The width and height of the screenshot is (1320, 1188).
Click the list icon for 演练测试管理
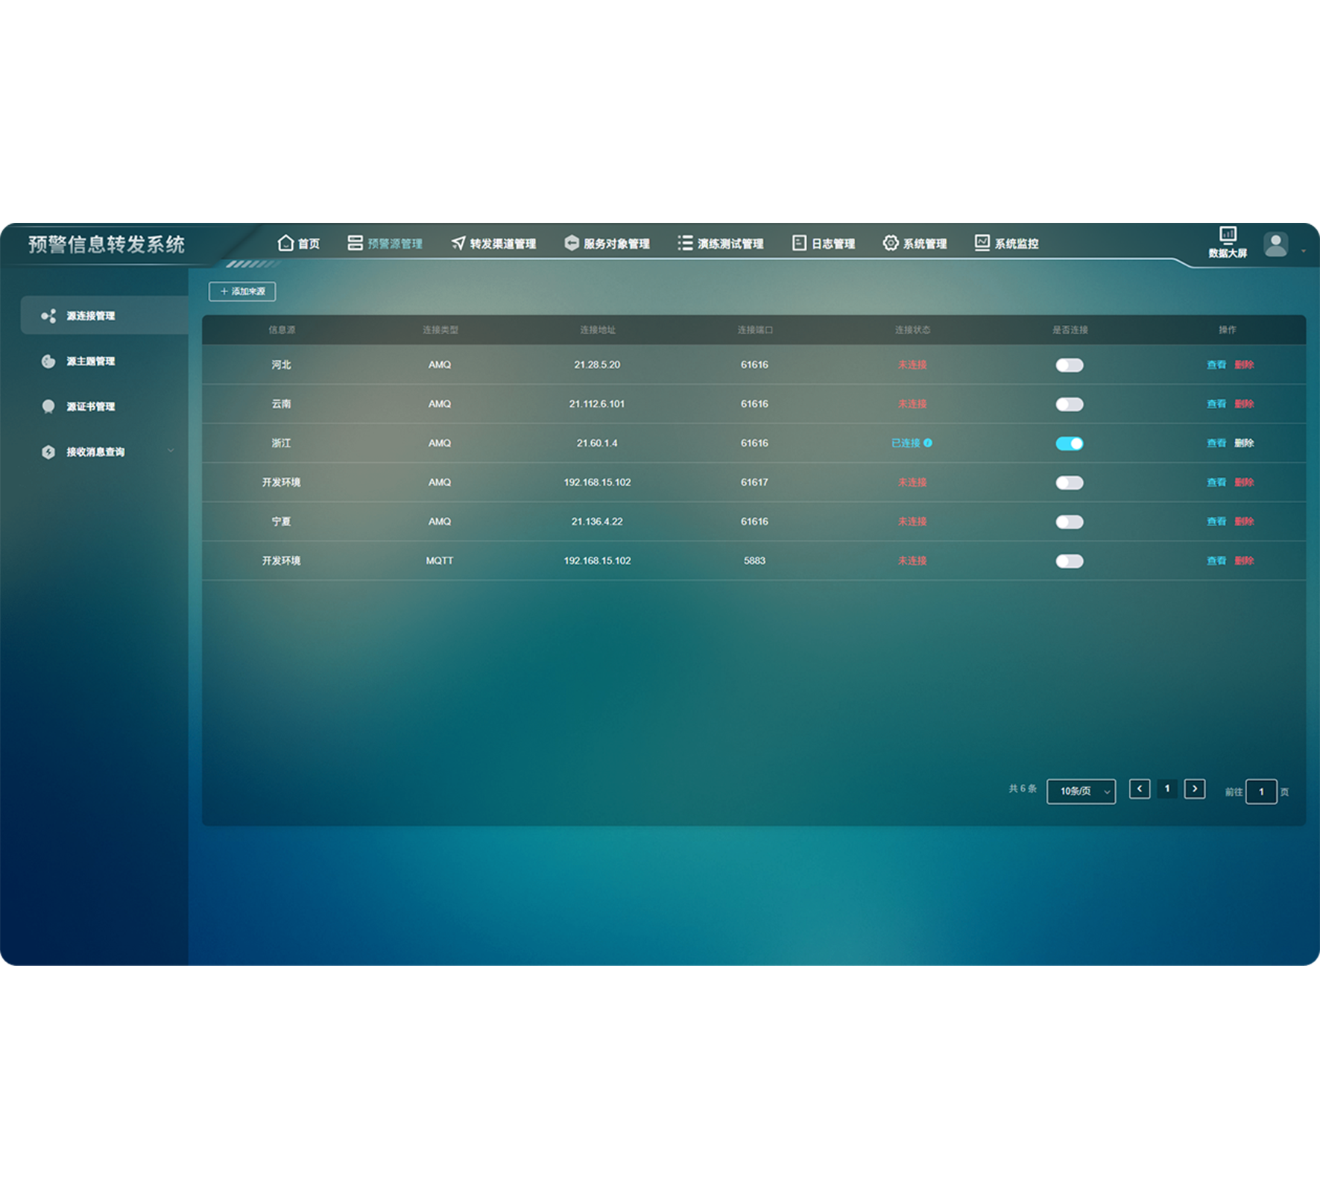point(685,243)
